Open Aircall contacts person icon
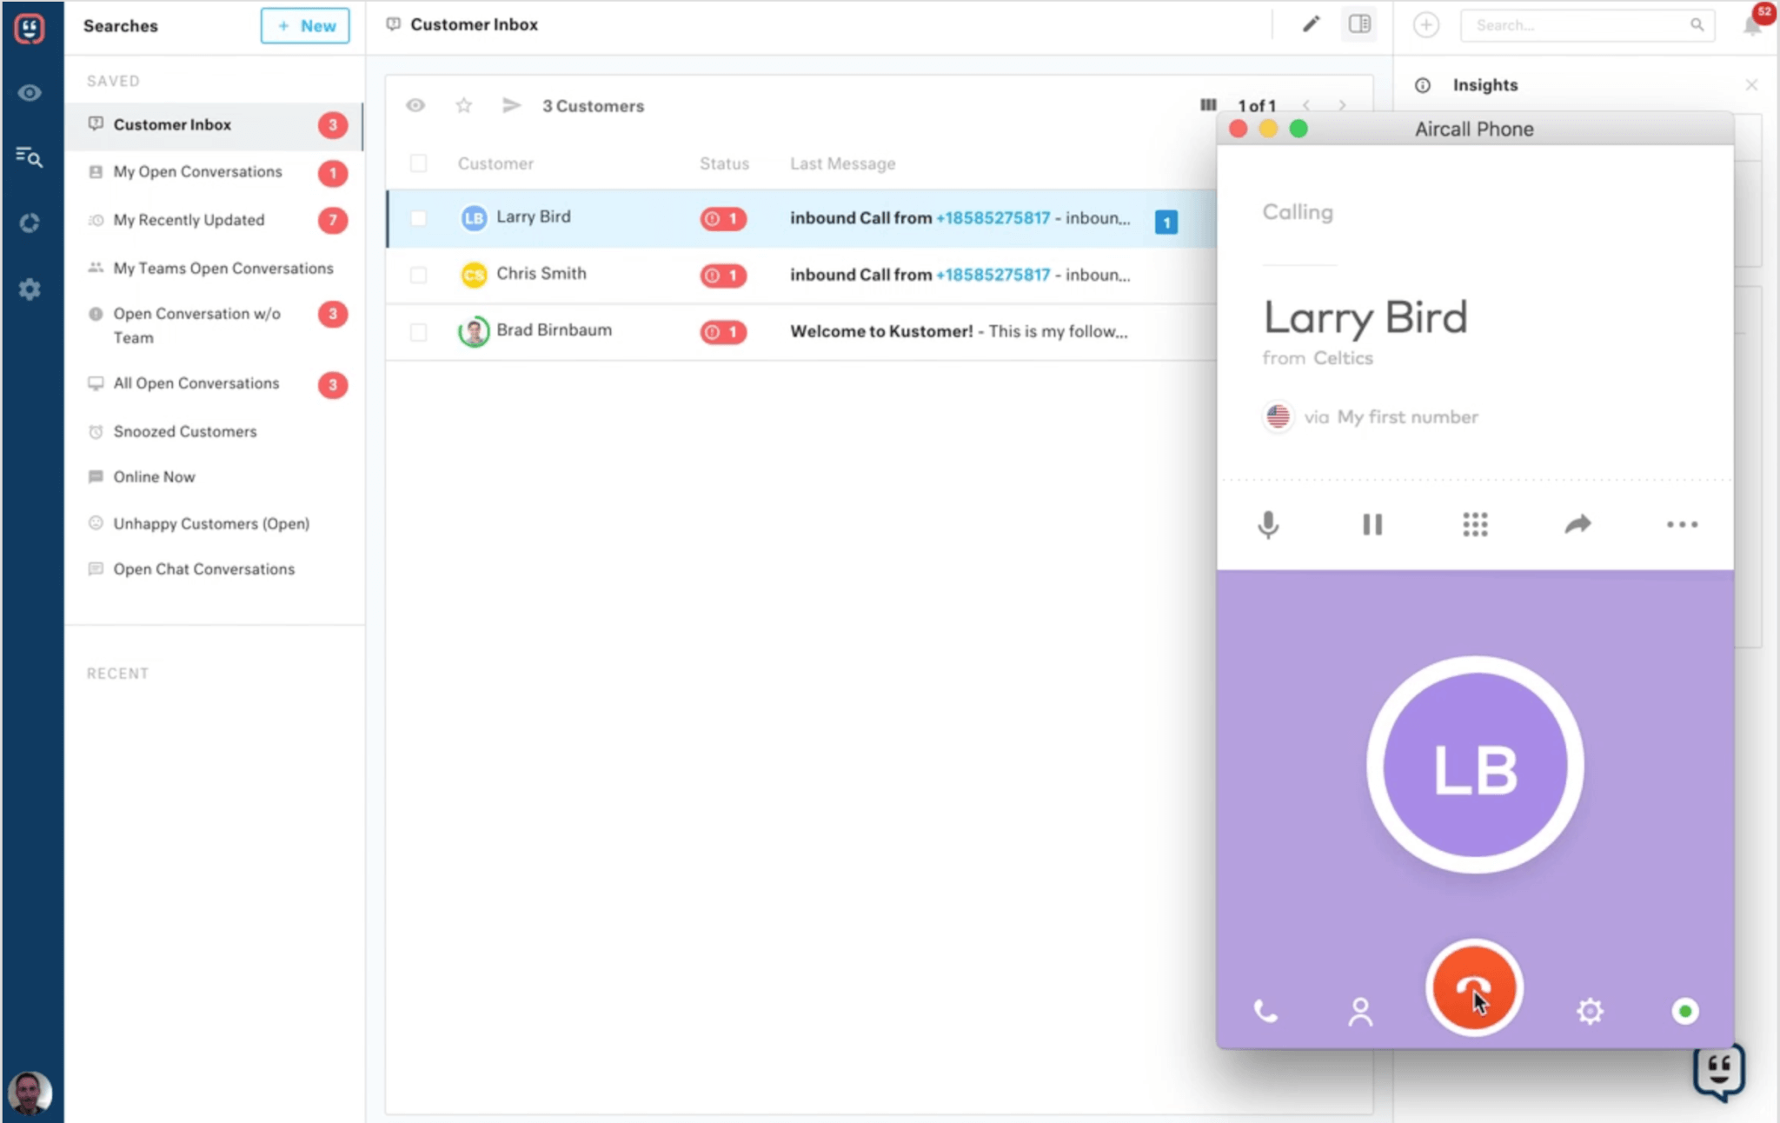The image size is (1780, 1123). (x=1360, y=1012)
